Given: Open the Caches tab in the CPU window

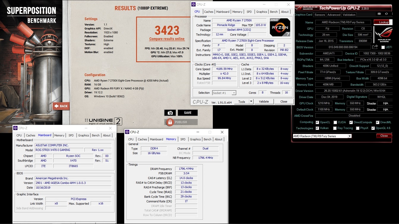Looking at the screenshot, I should point(209,12).
